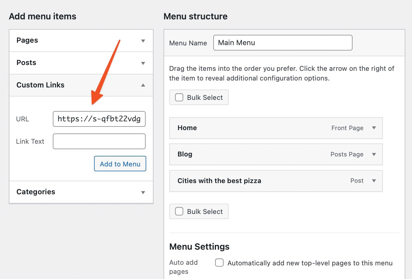Tick the top Bulk Select checkbox

[179, 97]
